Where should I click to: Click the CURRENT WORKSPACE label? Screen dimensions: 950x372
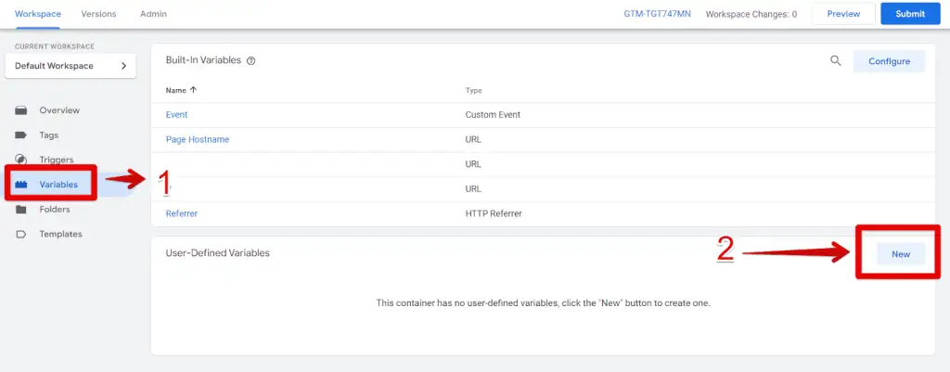55,46
